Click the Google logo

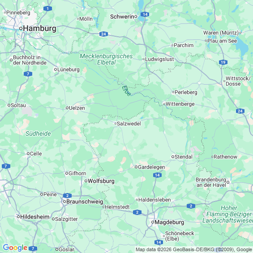(15, 248)
